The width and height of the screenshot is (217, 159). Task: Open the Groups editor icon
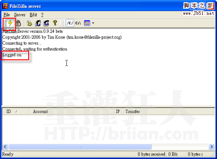click(x=46, y=23)
